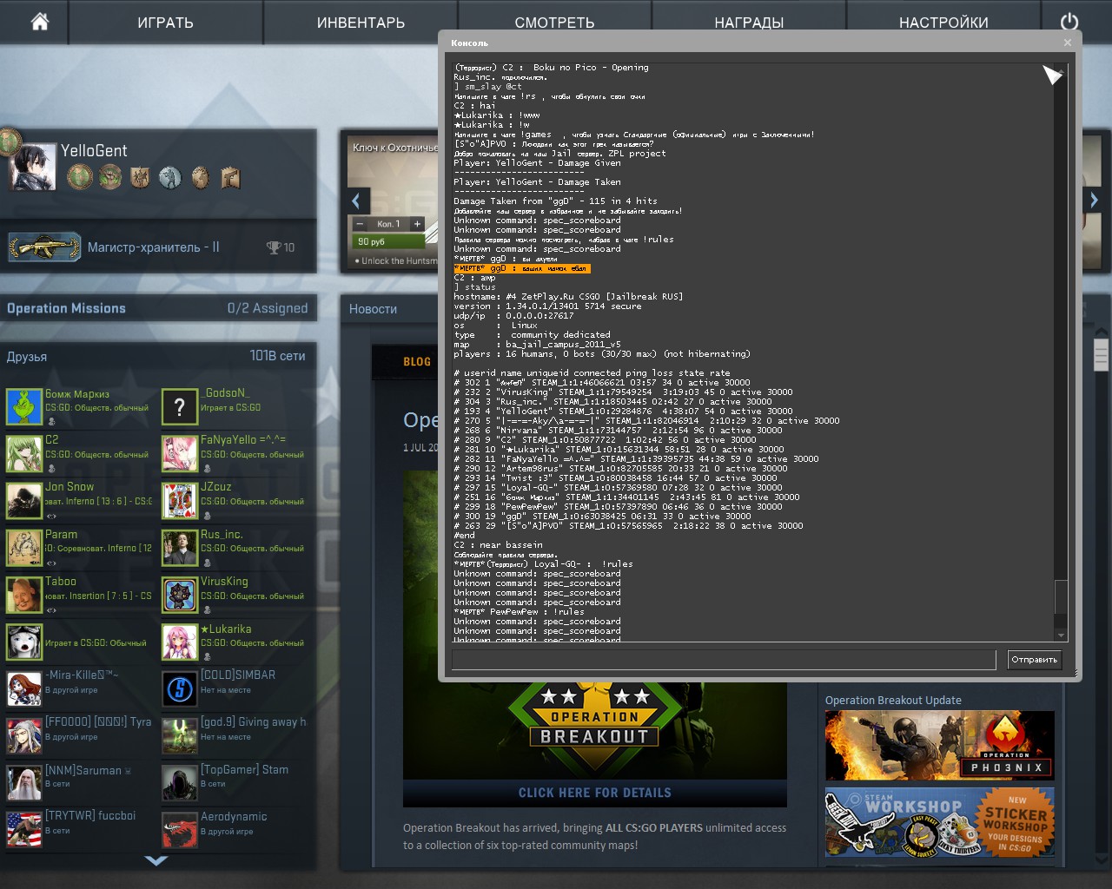The width and height of the screenshot is (1112, 889).
Task: Open the Operation Breakout Update link
Action: click(x=893, y=701)
